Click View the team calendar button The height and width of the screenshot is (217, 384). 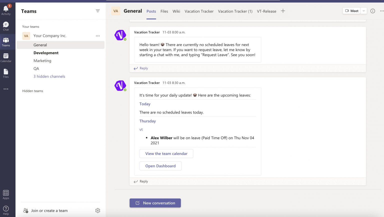(x=166, y=154)
